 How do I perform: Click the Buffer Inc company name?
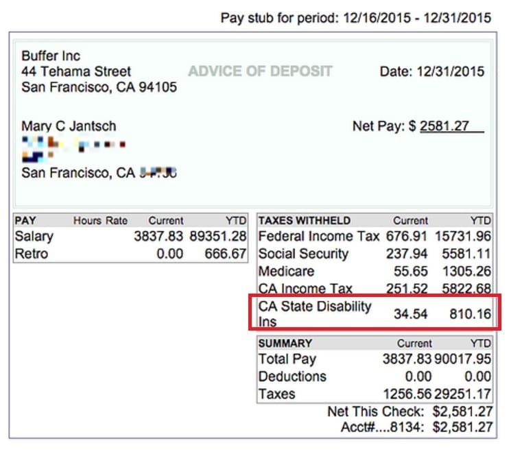(x=51, y=56)
